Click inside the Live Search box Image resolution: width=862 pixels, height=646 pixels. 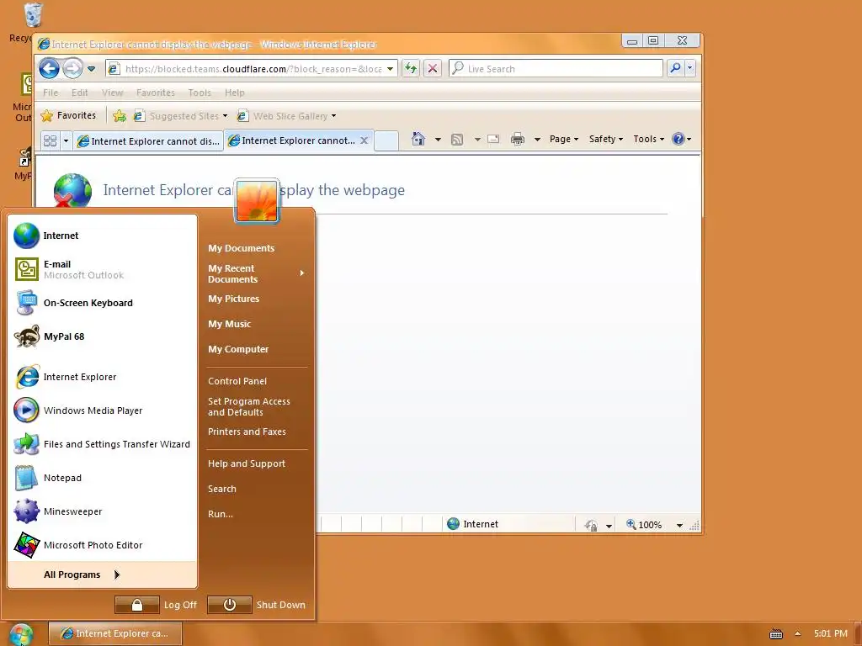[556, 69]
